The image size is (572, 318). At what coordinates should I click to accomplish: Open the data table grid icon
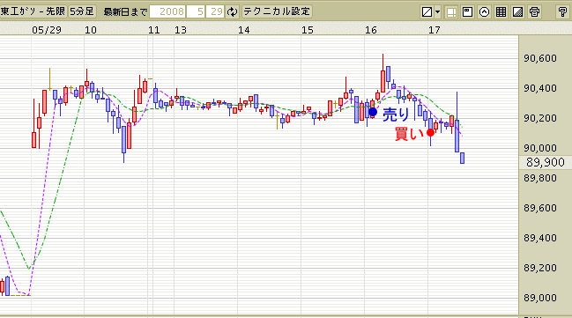point(501,11)
